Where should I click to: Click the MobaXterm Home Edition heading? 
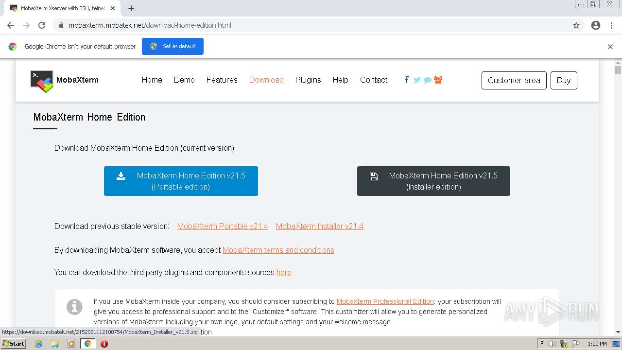click(x=89, y=117)
